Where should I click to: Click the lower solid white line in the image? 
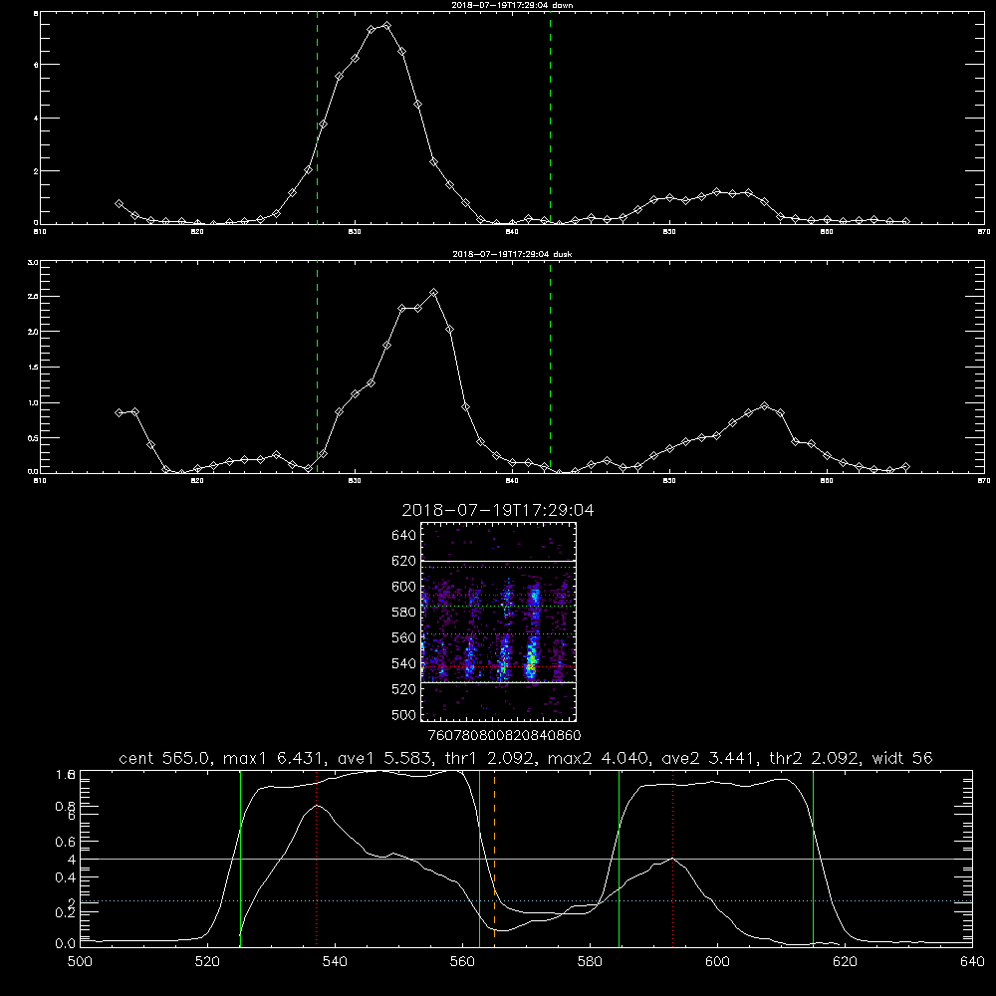click(x=498, y=683)
